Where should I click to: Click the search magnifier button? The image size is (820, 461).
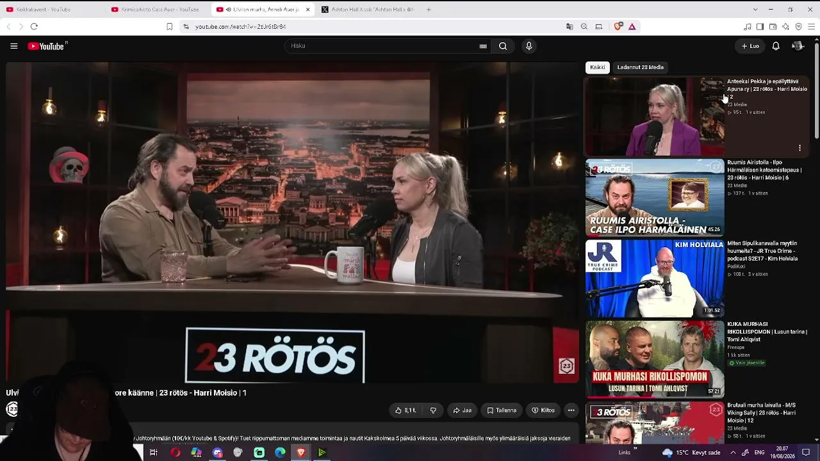pos(503,46)
